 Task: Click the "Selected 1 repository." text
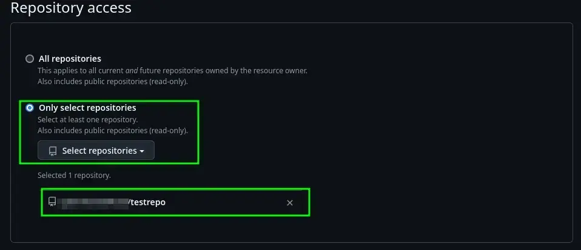(74, 176)
